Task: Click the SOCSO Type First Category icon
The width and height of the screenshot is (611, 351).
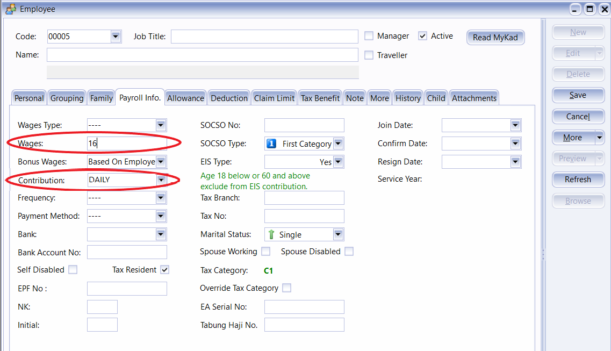Action: pos(271,144)
